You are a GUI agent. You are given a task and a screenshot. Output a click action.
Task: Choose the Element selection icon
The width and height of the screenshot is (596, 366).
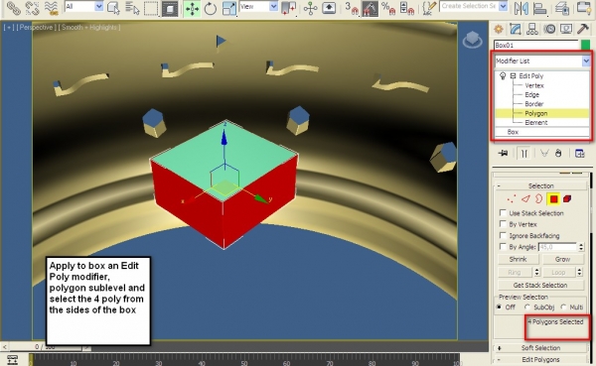click(x=567, y=199)
